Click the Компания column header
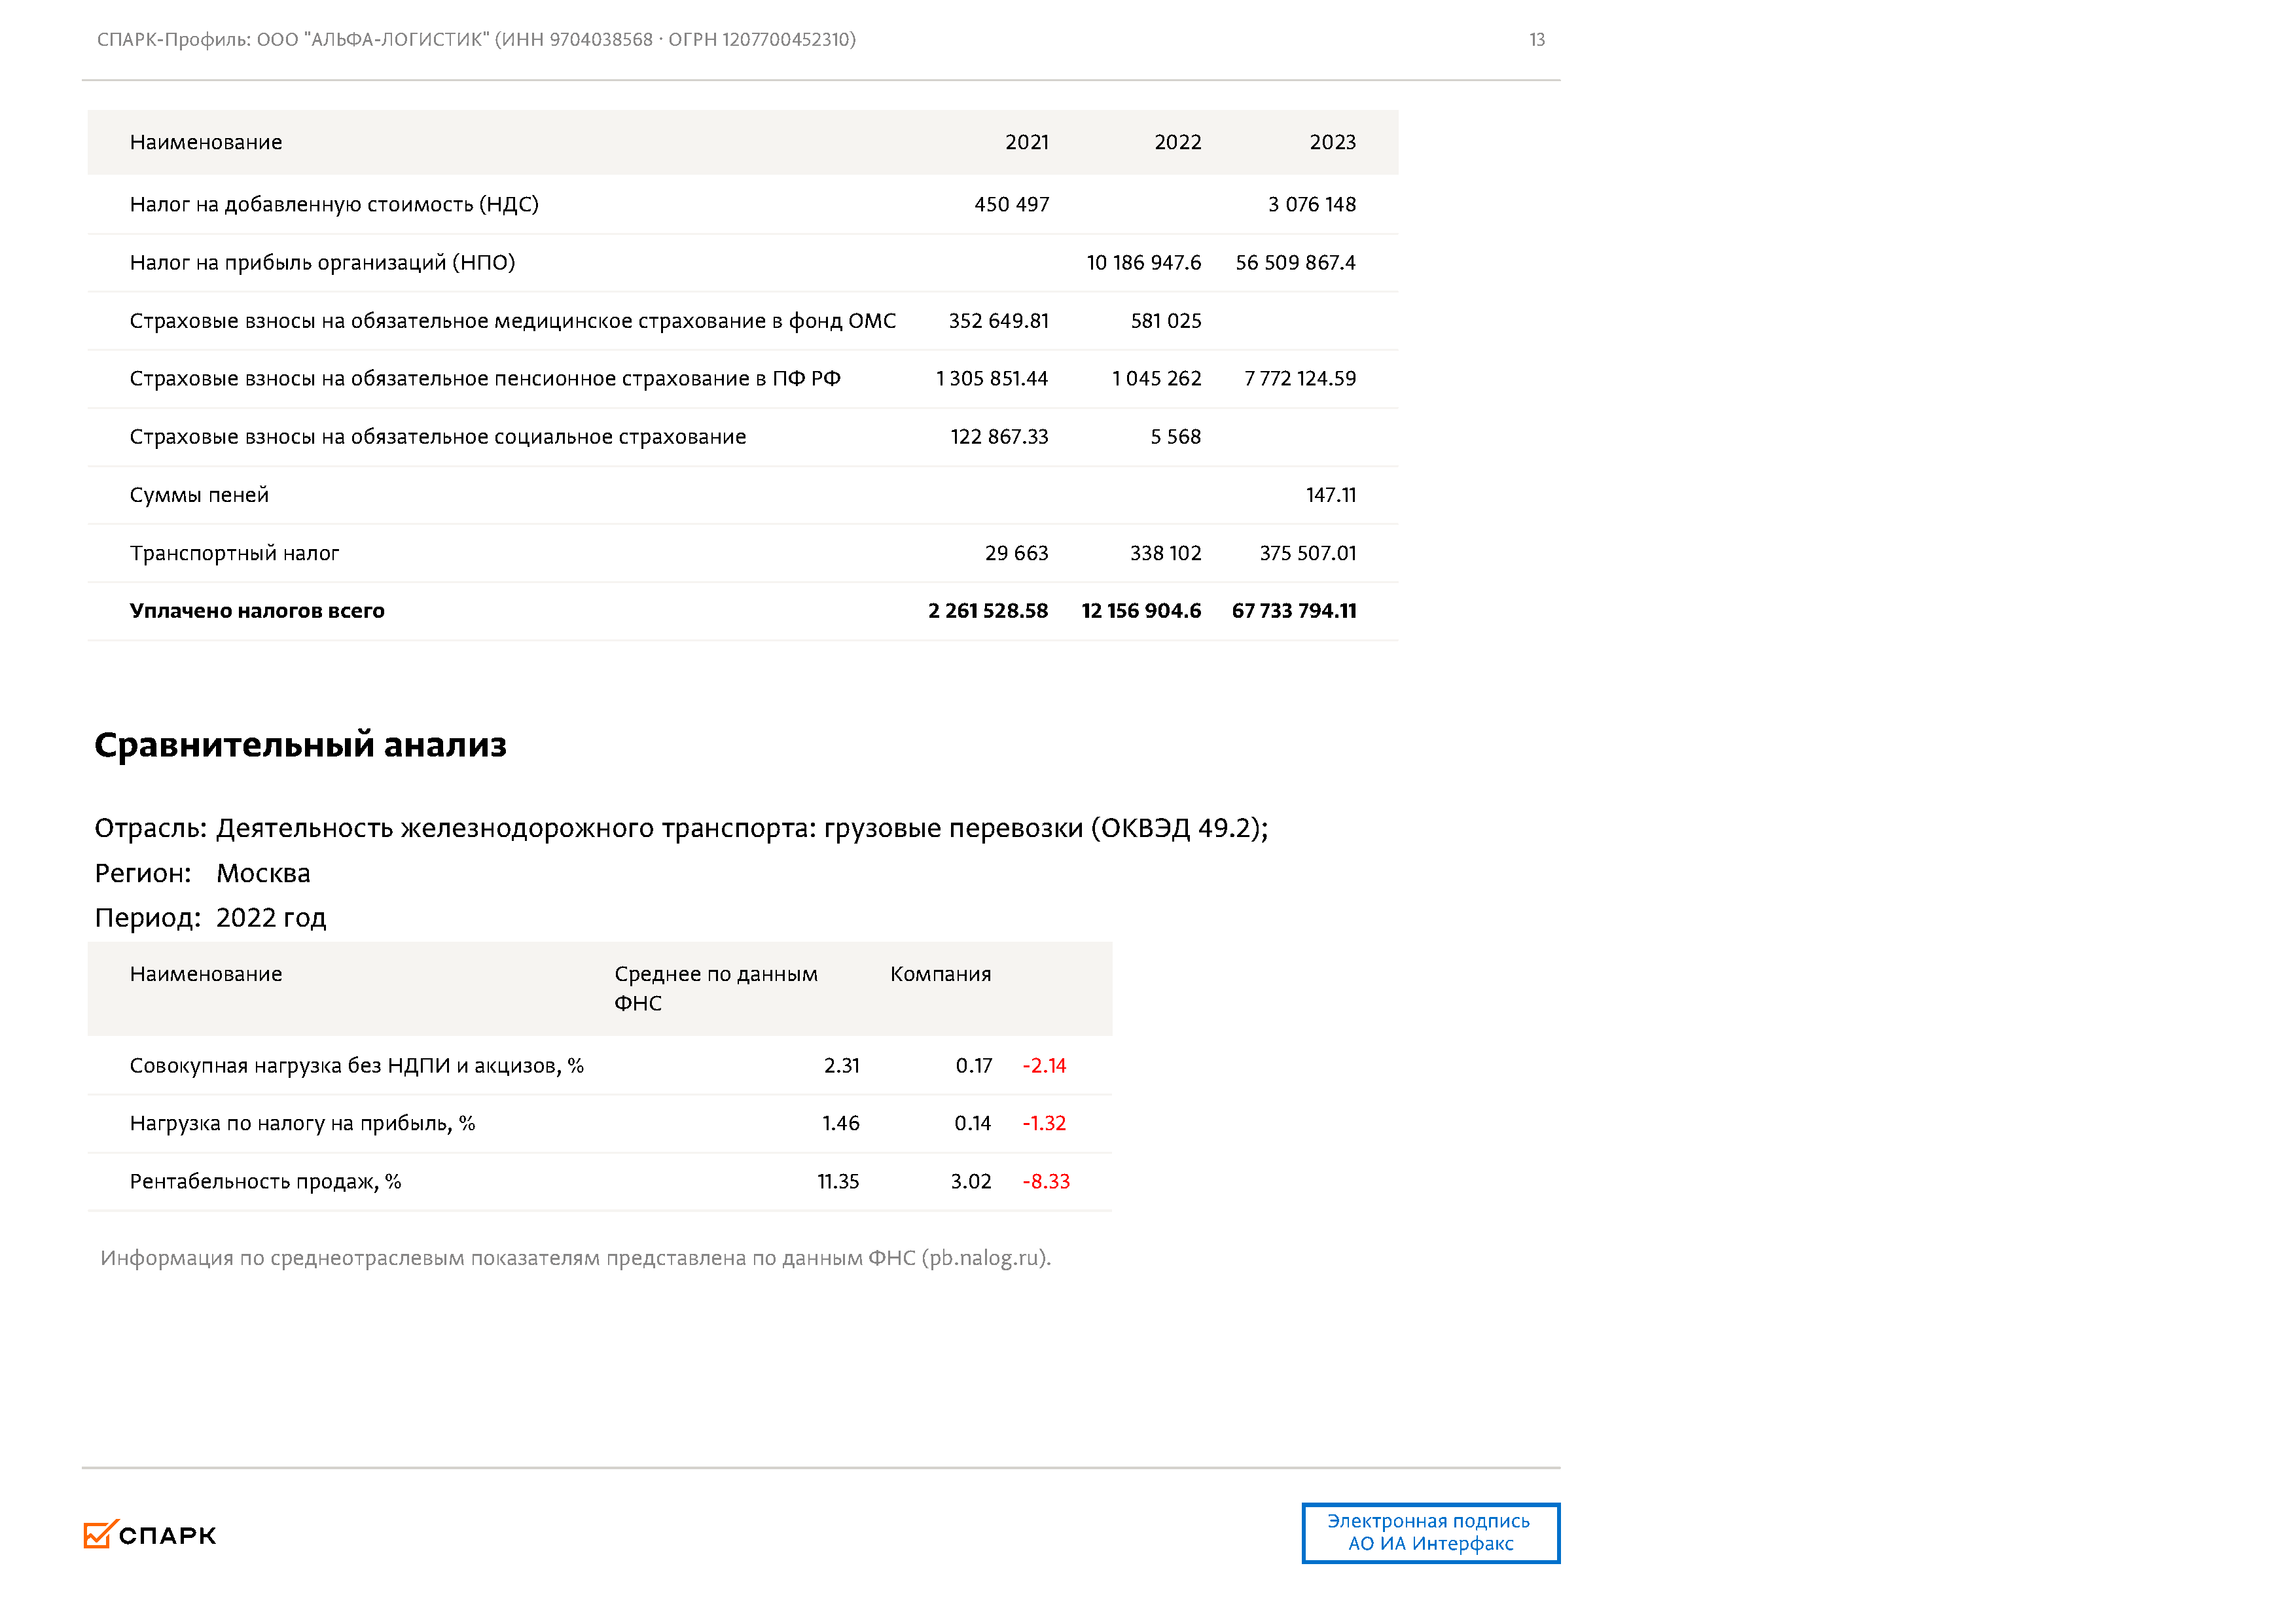This screenshot has height=1623, width=2296. (940, 974)
